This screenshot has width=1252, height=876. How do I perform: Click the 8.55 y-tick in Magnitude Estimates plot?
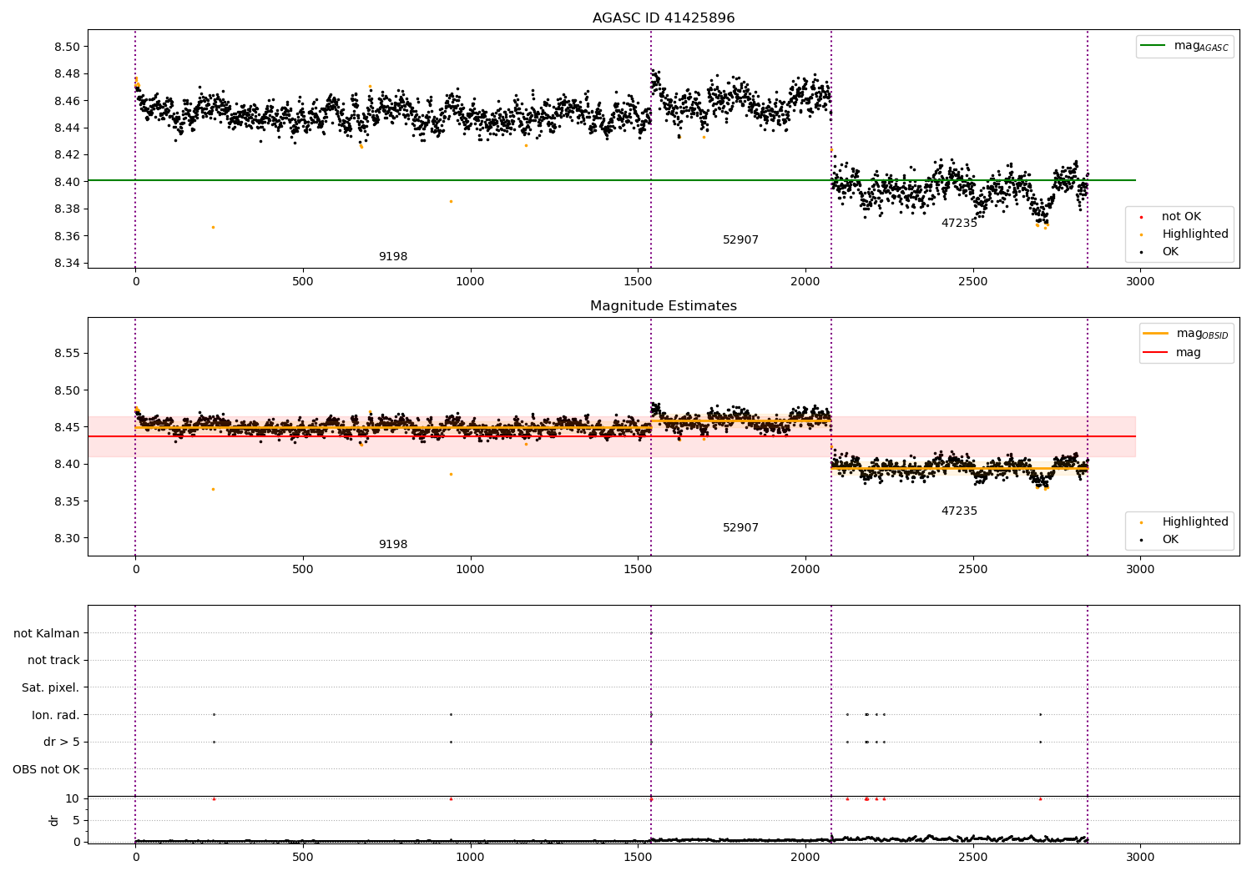66,354
